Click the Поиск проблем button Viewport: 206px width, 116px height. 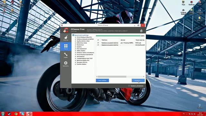click(102, 80)
